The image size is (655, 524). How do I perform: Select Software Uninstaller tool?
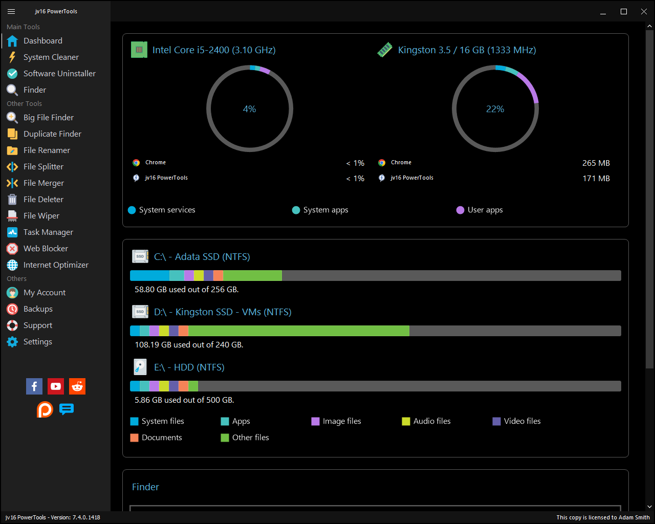click(x=59, y=74)
